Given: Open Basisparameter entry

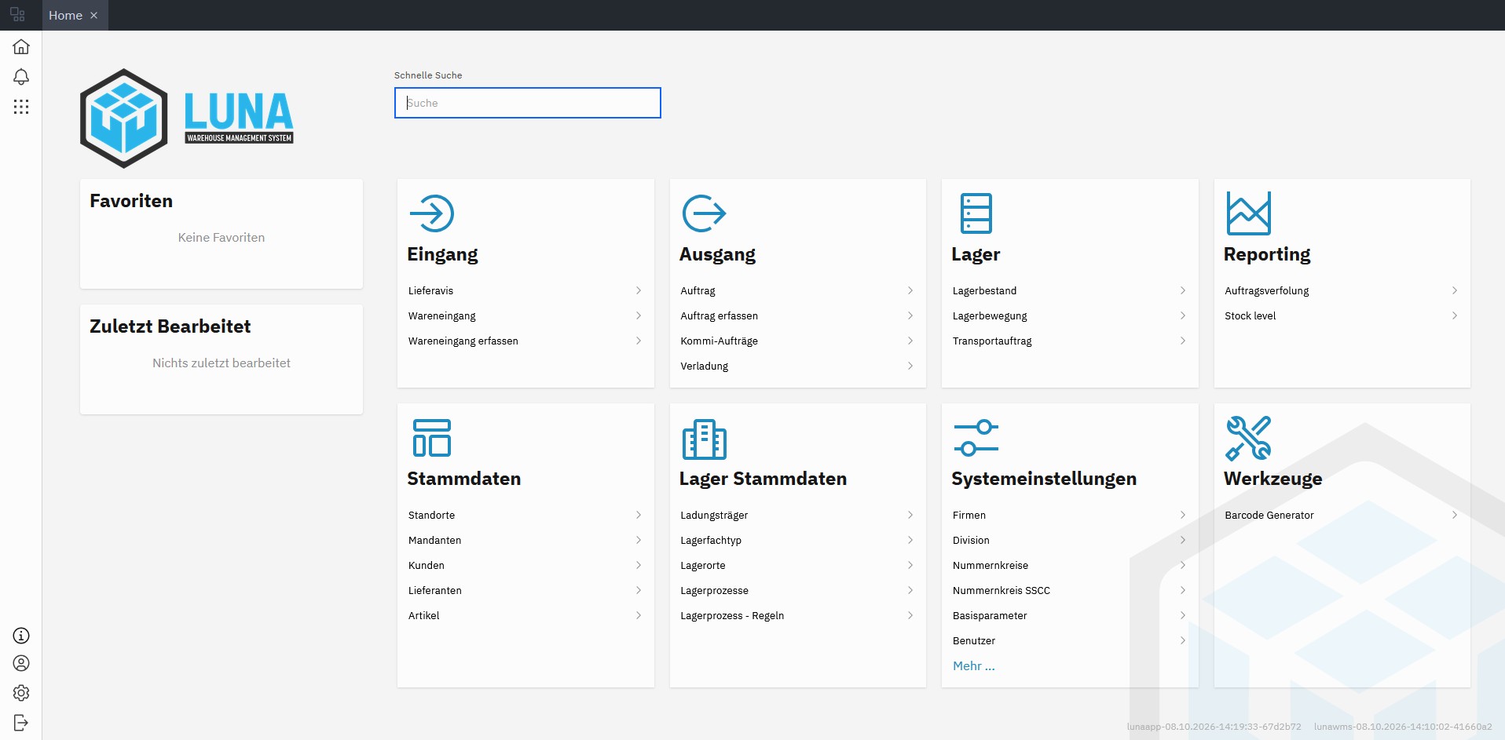Looking at the screenshot, I should click(1070, 615).
